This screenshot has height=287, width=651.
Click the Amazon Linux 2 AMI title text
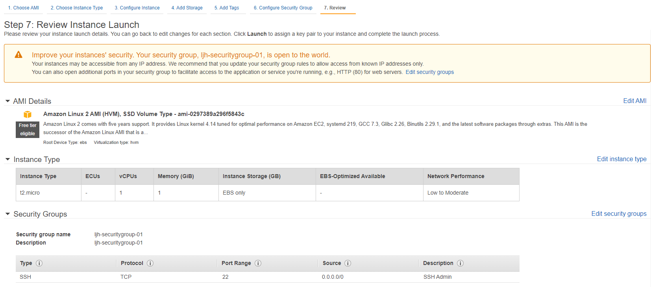click(x=144, y=114)
